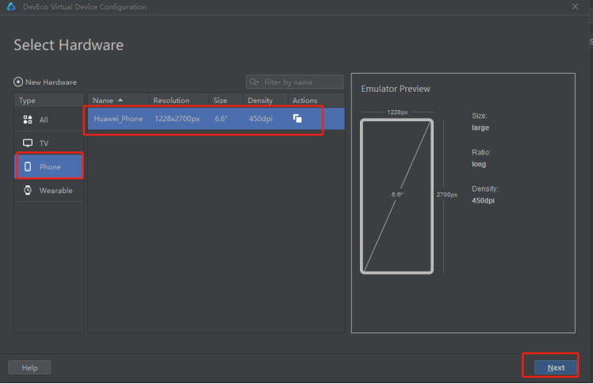The height and width of the screenshot is (384, 593).
Task: Click the Phone device icon
Action: pos(28,166)
